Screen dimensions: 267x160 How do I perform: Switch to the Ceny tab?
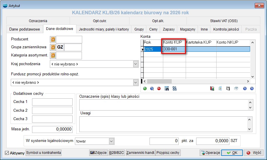(153, 29)
